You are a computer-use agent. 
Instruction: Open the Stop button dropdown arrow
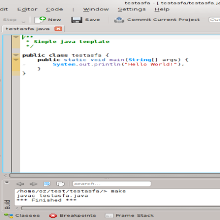pos(23,22)
